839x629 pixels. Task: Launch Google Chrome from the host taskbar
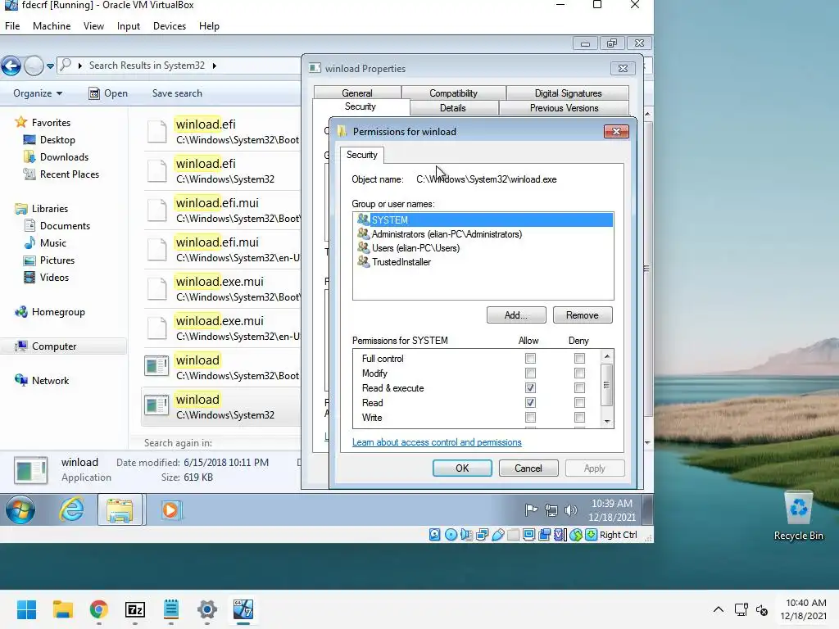coord(99,609)
